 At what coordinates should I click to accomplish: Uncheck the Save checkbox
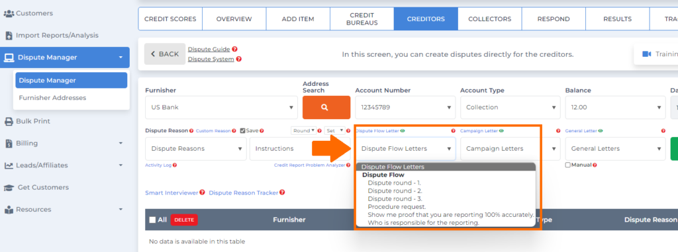pyautogui.click(x=242, y=130)
